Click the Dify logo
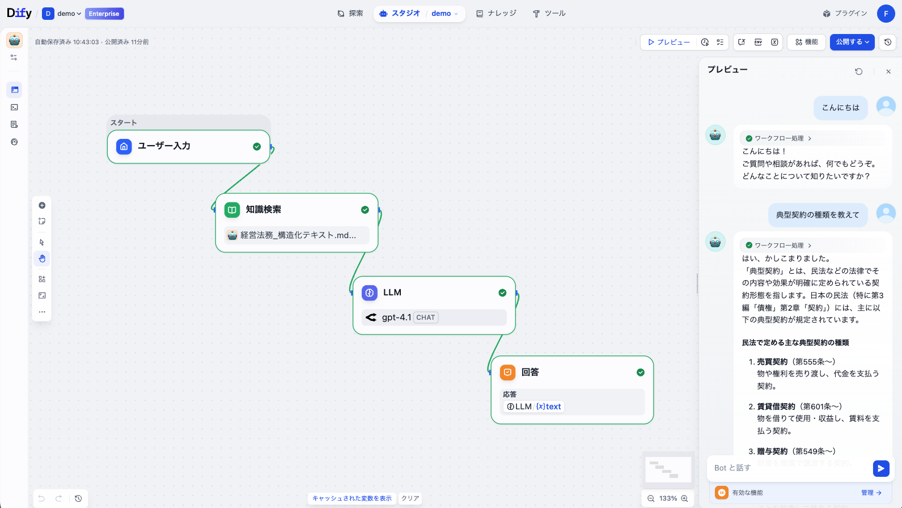 point(19,12)
